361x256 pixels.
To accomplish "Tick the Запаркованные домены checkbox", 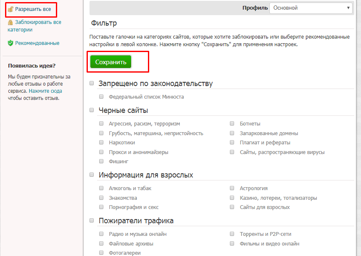I will click(232, 133).
